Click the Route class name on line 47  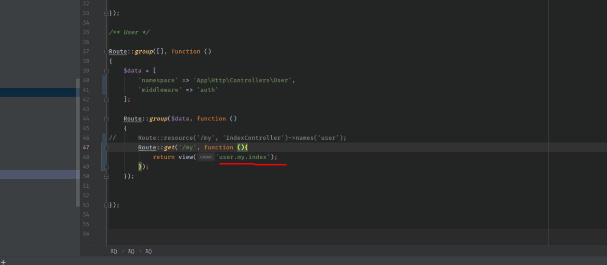click(147, 147)
